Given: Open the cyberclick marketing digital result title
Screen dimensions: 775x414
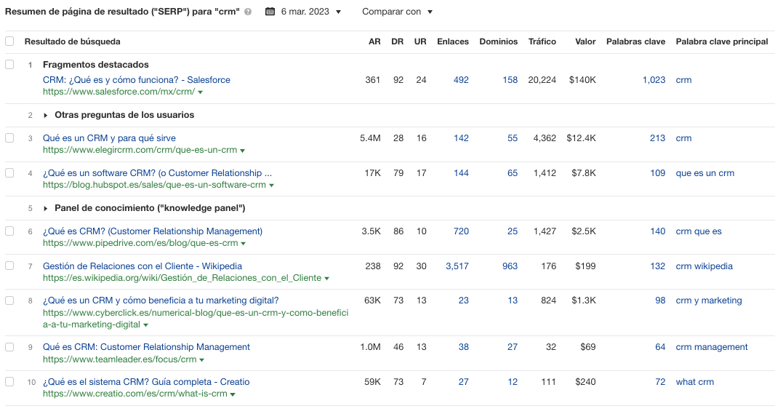Looking at the screenshot, I should click(x=161, y=300).
